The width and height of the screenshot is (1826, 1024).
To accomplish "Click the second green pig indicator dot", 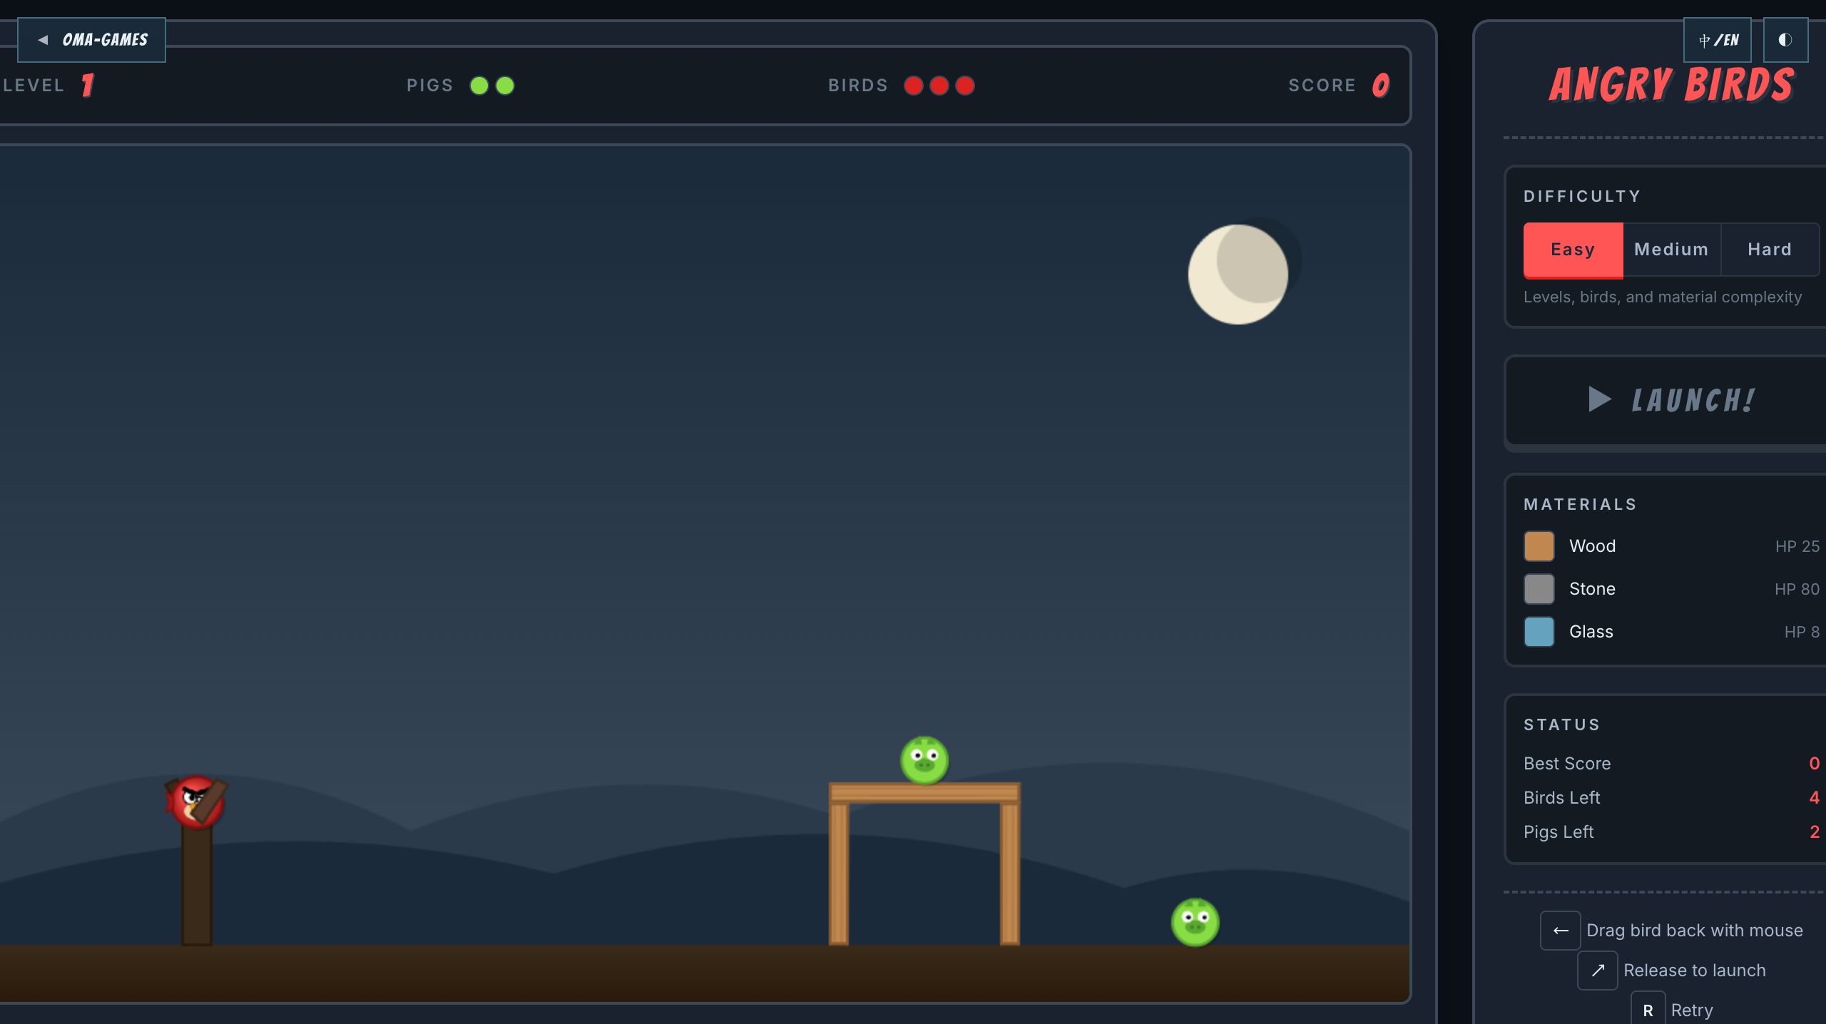I will [505, 86].
